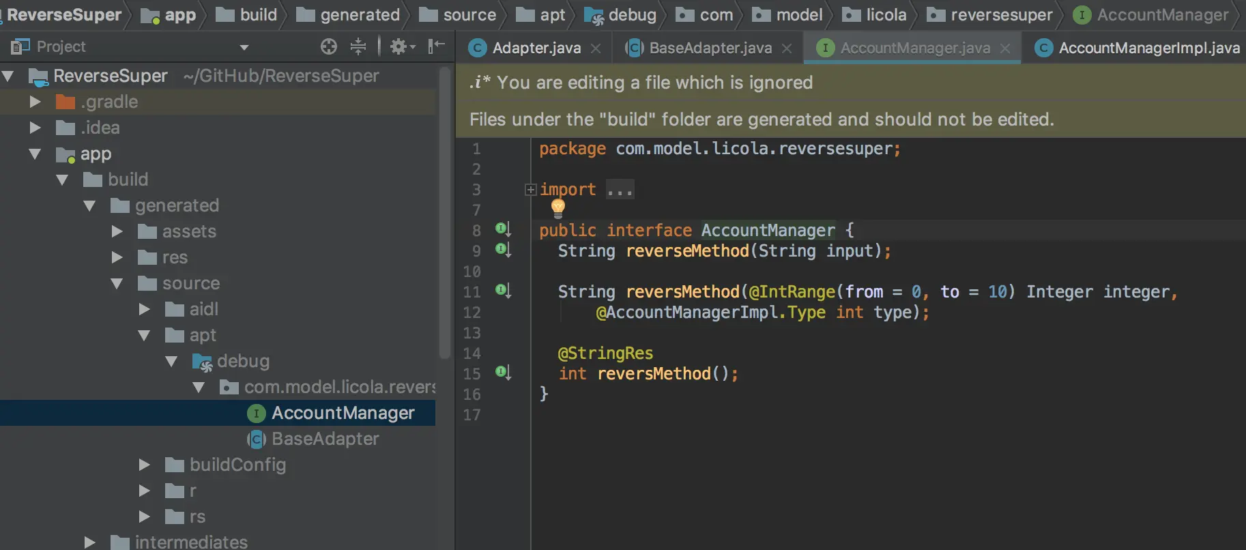Expand the .idea folder

(35, 128)
